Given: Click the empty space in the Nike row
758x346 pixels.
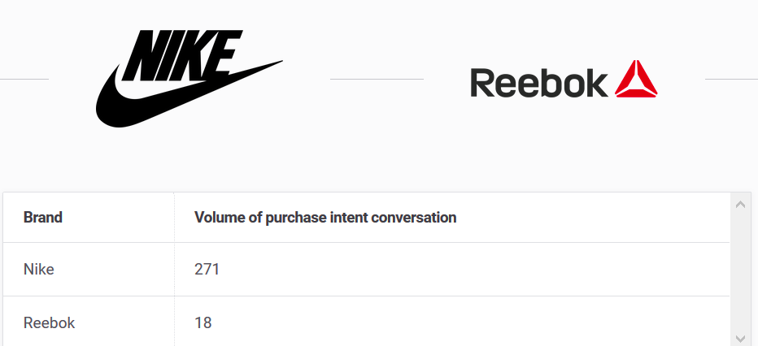Looking at the screenshot, I should pyautogui.click(x=473, y=270).
